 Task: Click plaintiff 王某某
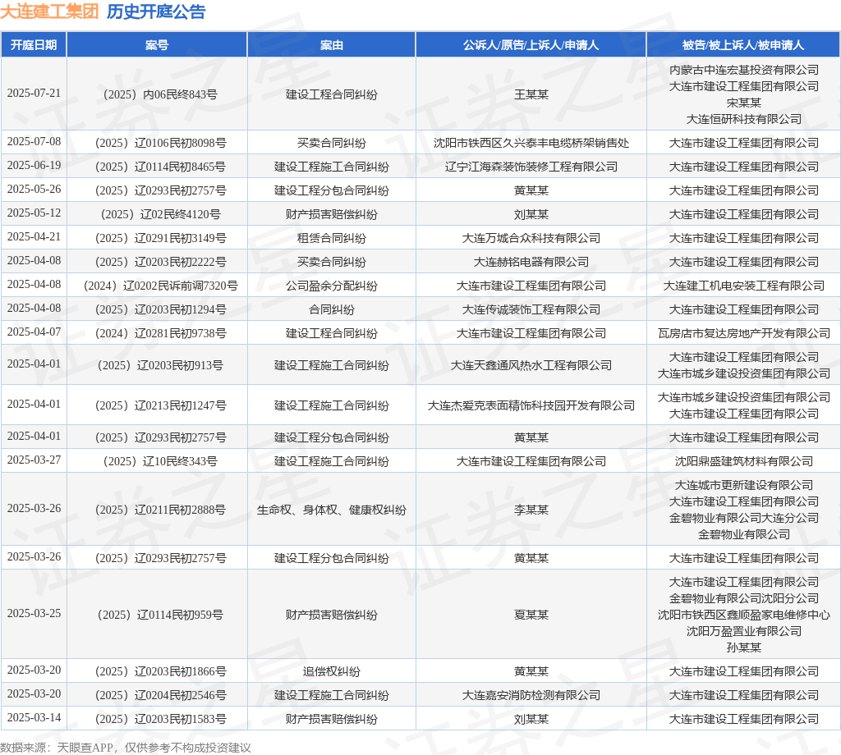pos(531,94)
